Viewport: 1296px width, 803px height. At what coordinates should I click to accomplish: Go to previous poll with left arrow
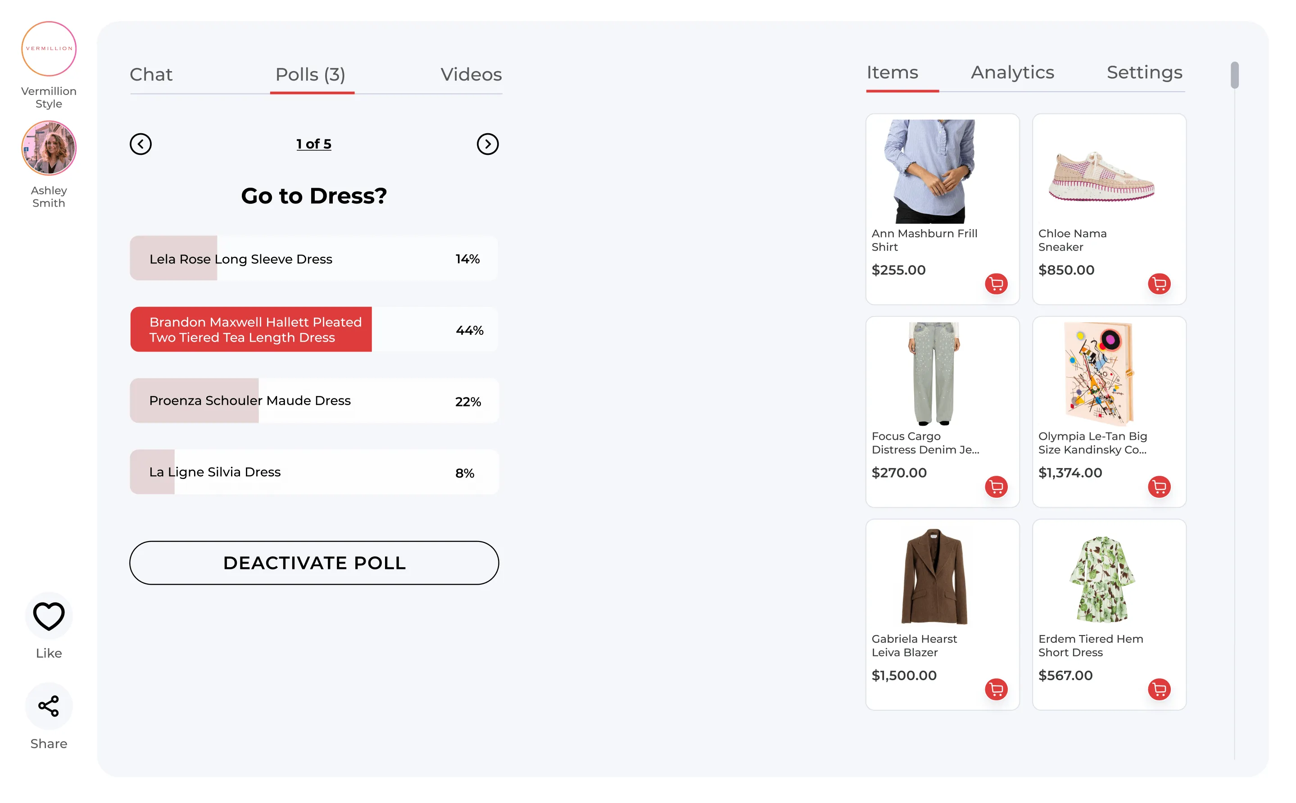pos(141,144)
